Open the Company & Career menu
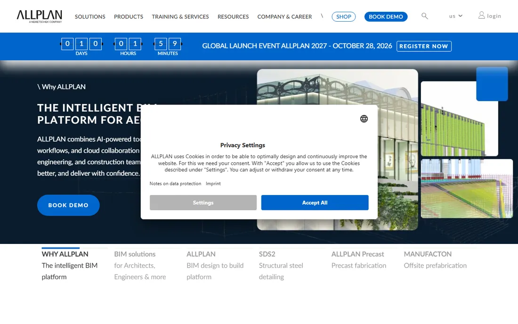 (284, 16)
